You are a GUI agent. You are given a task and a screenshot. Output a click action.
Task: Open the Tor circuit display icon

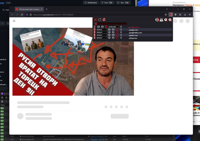point(27,15)
